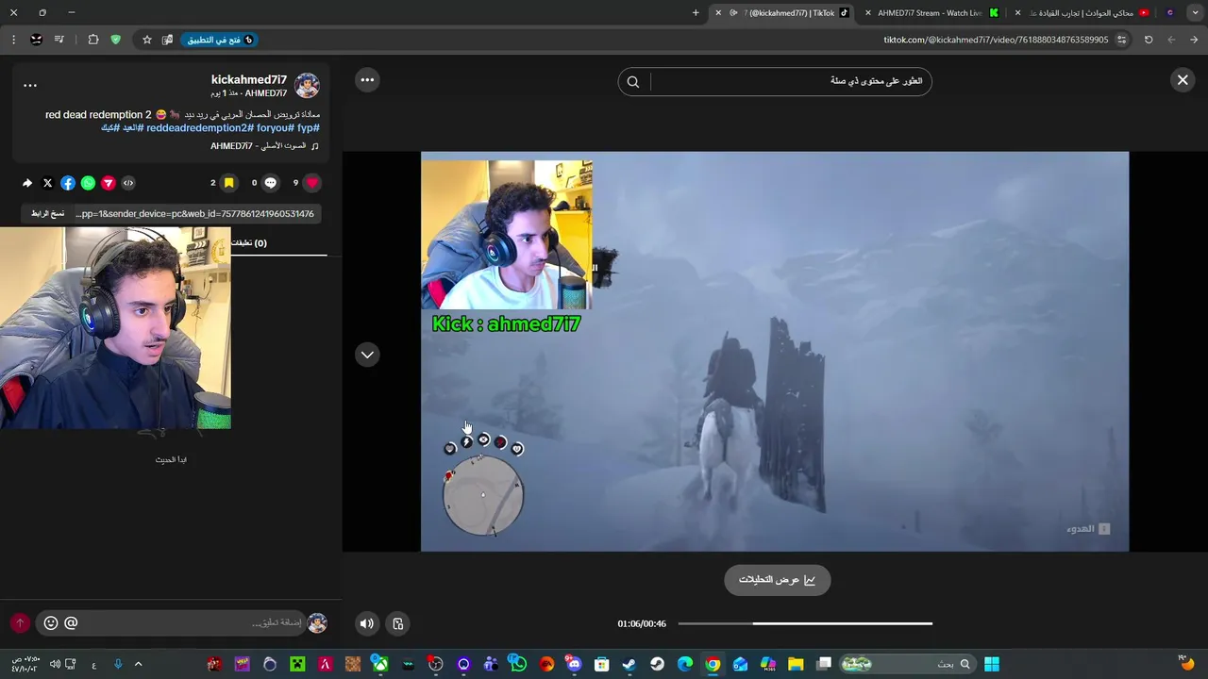Open translate icon in address bar

(167, 40)
